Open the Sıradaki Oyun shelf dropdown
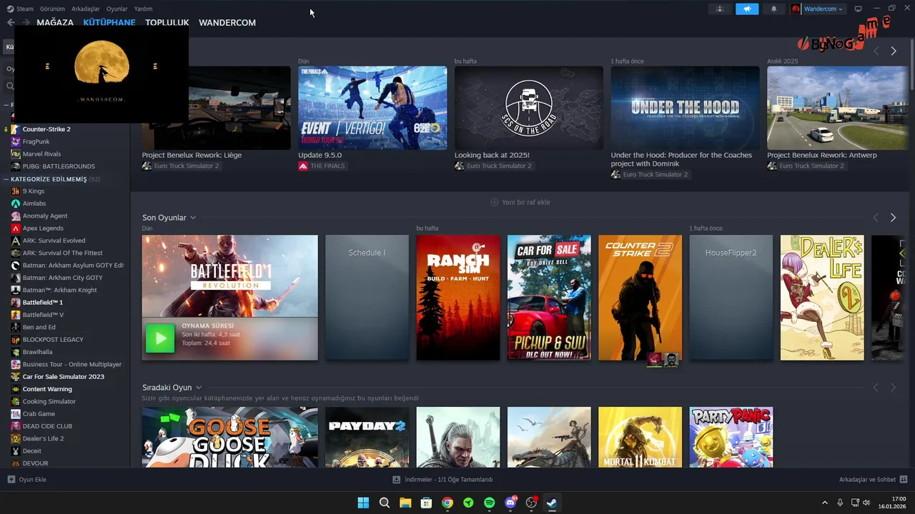This screenshot has height=514, width=915. coord(199,388)
